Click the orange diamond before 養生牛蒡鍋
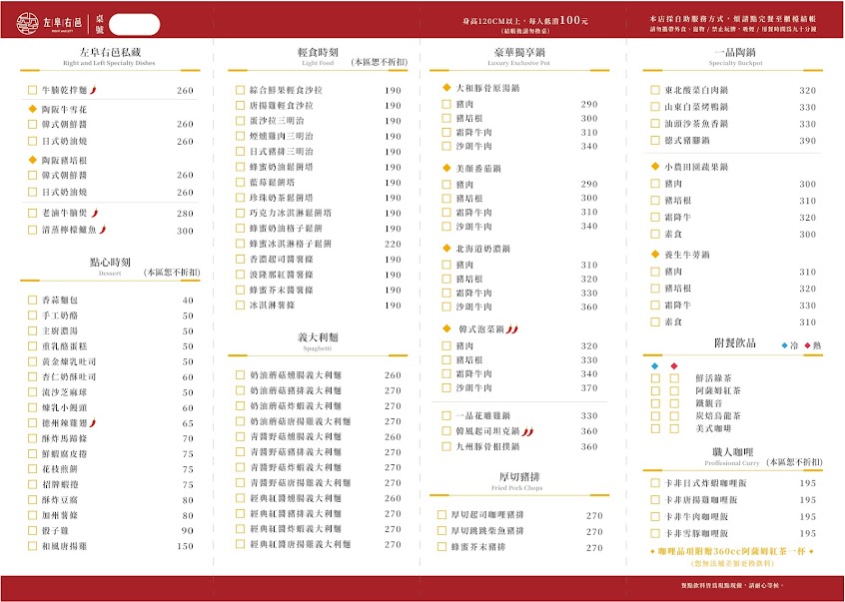Image resolution: width=845 pixels, height=602 pixels. pos(655,255)
